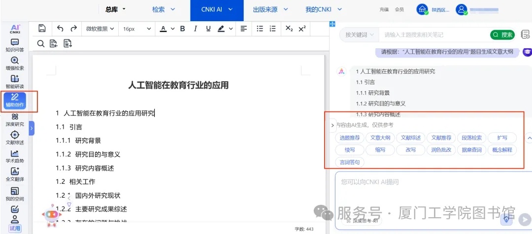The image size is (532, 234).
Task: Expand the 按关键词 search type dropdown
Action: (359, 35)
